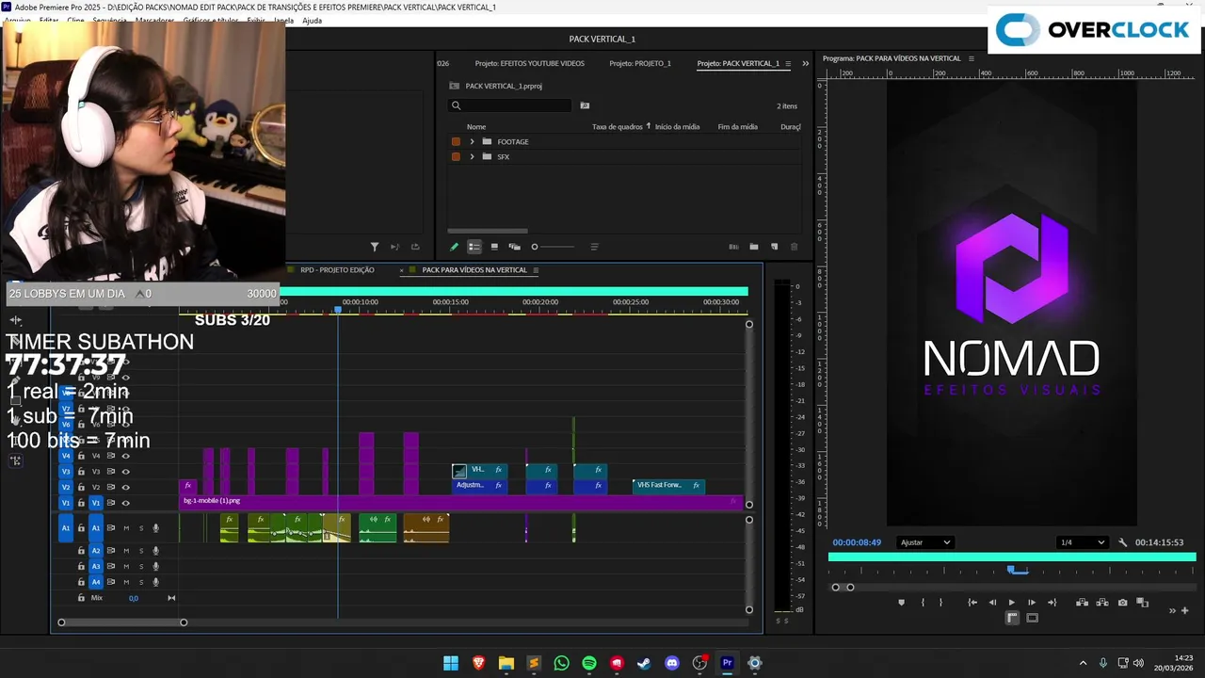
Task: Click the New Item icon in Project panel
Action: (775, 247)
